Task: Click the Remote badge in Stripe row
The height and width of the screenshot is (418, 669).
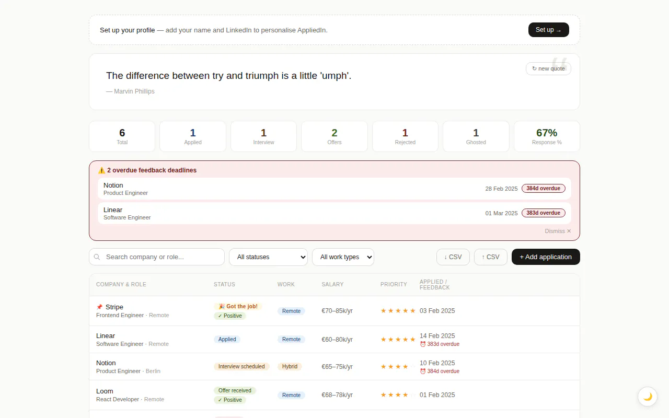Action: [291, 311]
